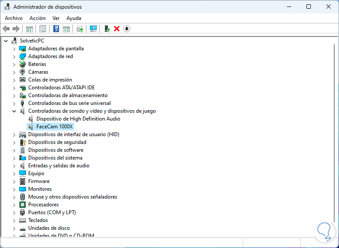Image resolution: width=339 pixels, height=248 pixels.
Task: Select the Colas de impresión label
Action: coord(50,80)
